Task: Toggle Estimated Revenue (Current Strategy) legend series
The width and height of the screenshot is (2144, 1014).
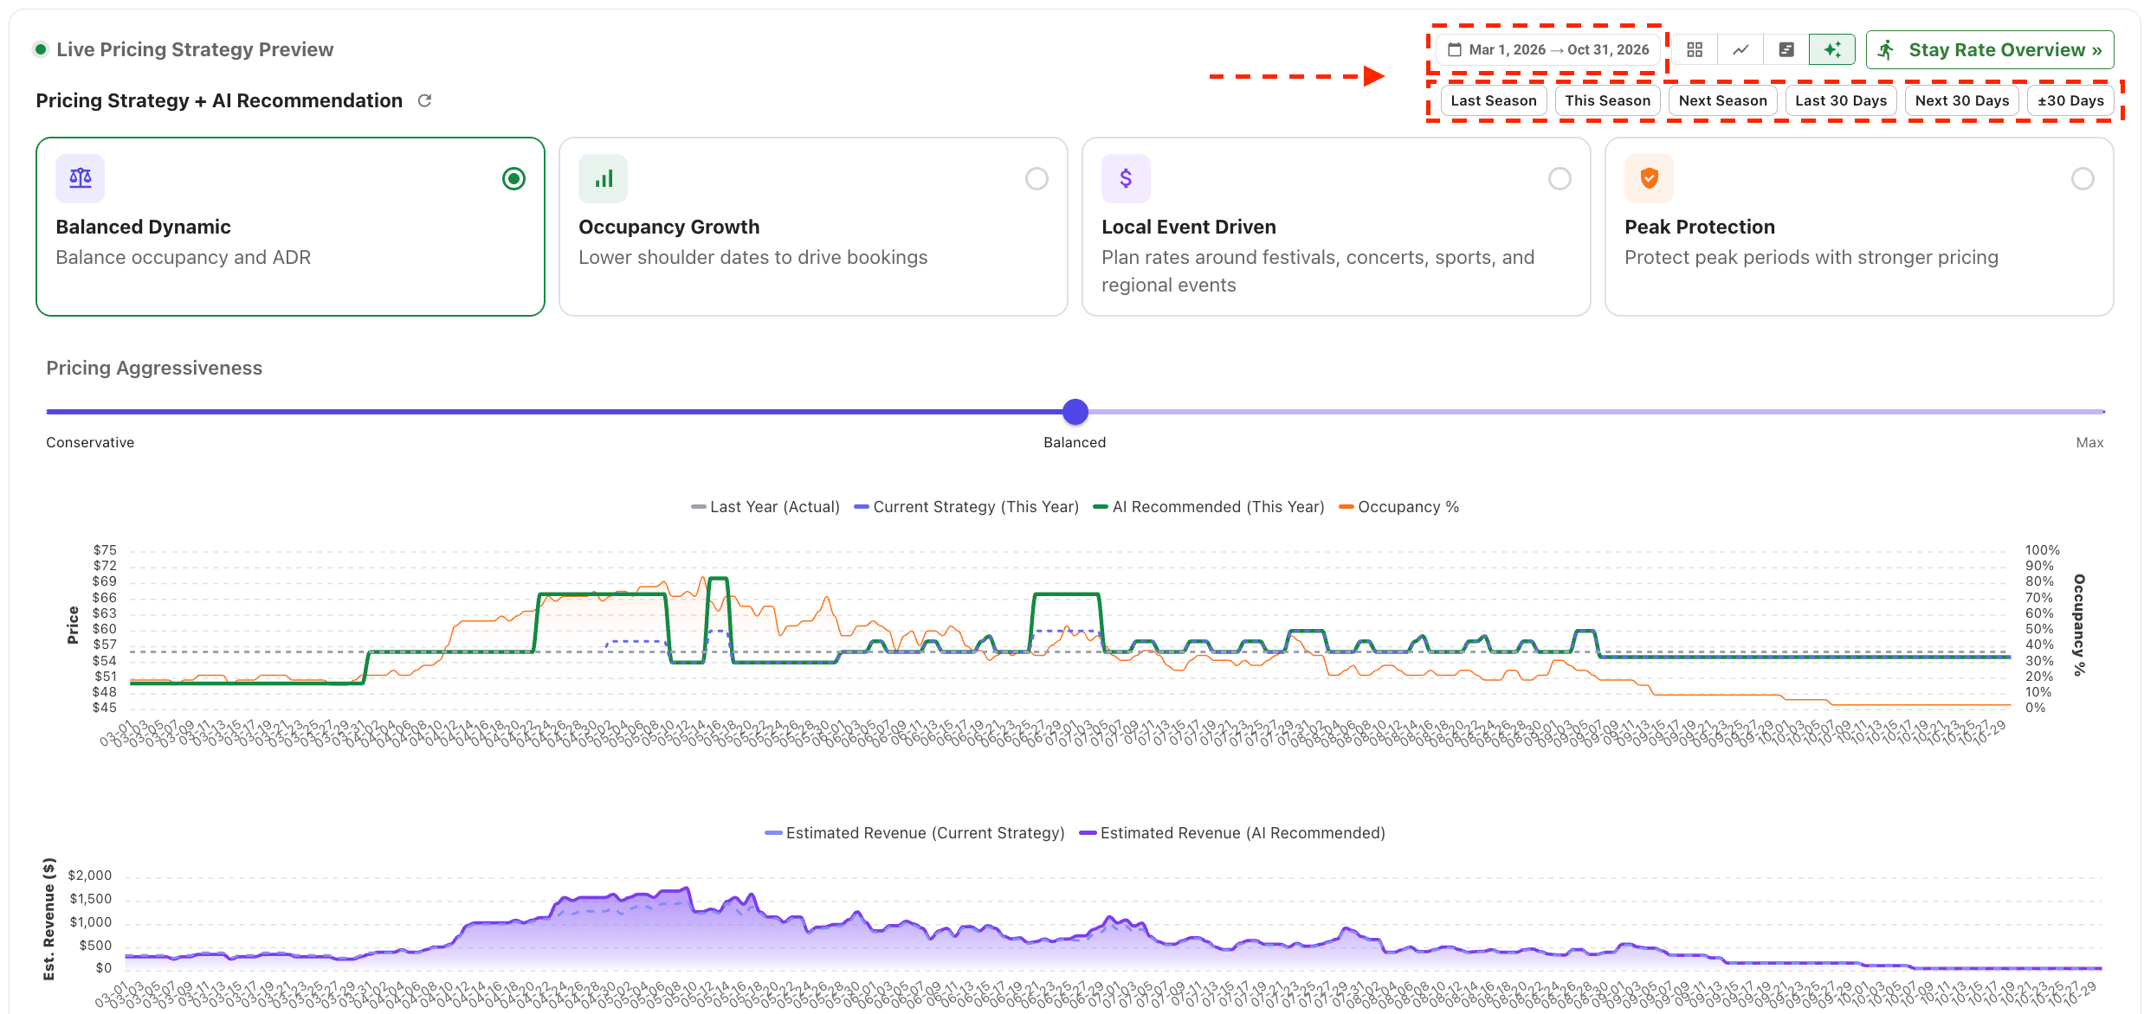Action: 915,833
